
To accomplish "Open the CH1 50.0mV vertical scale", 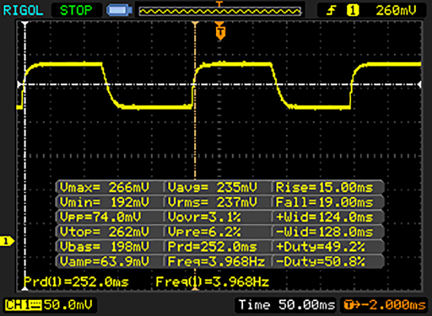I will point(62,306).
